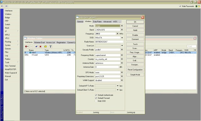201x121 pixels.
Task: Toggle Default Forward checkbox
Action: [96, 98]
